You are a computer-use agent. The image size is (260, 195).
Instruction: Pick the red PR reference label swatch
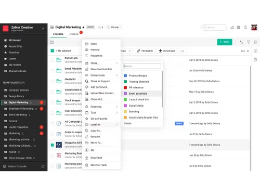[125, 87]
